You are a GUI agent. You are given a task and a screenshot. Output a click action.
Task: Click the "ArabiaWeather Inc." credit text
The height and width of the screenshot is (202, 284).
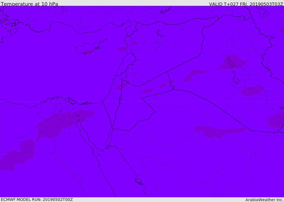click(x=264, y=200)
